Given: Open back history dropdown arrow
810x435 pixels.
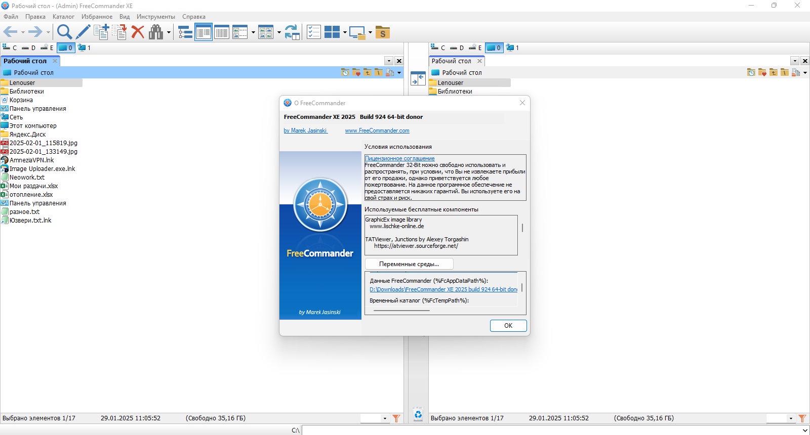Looking at the screenshot, I should (23, 33).
